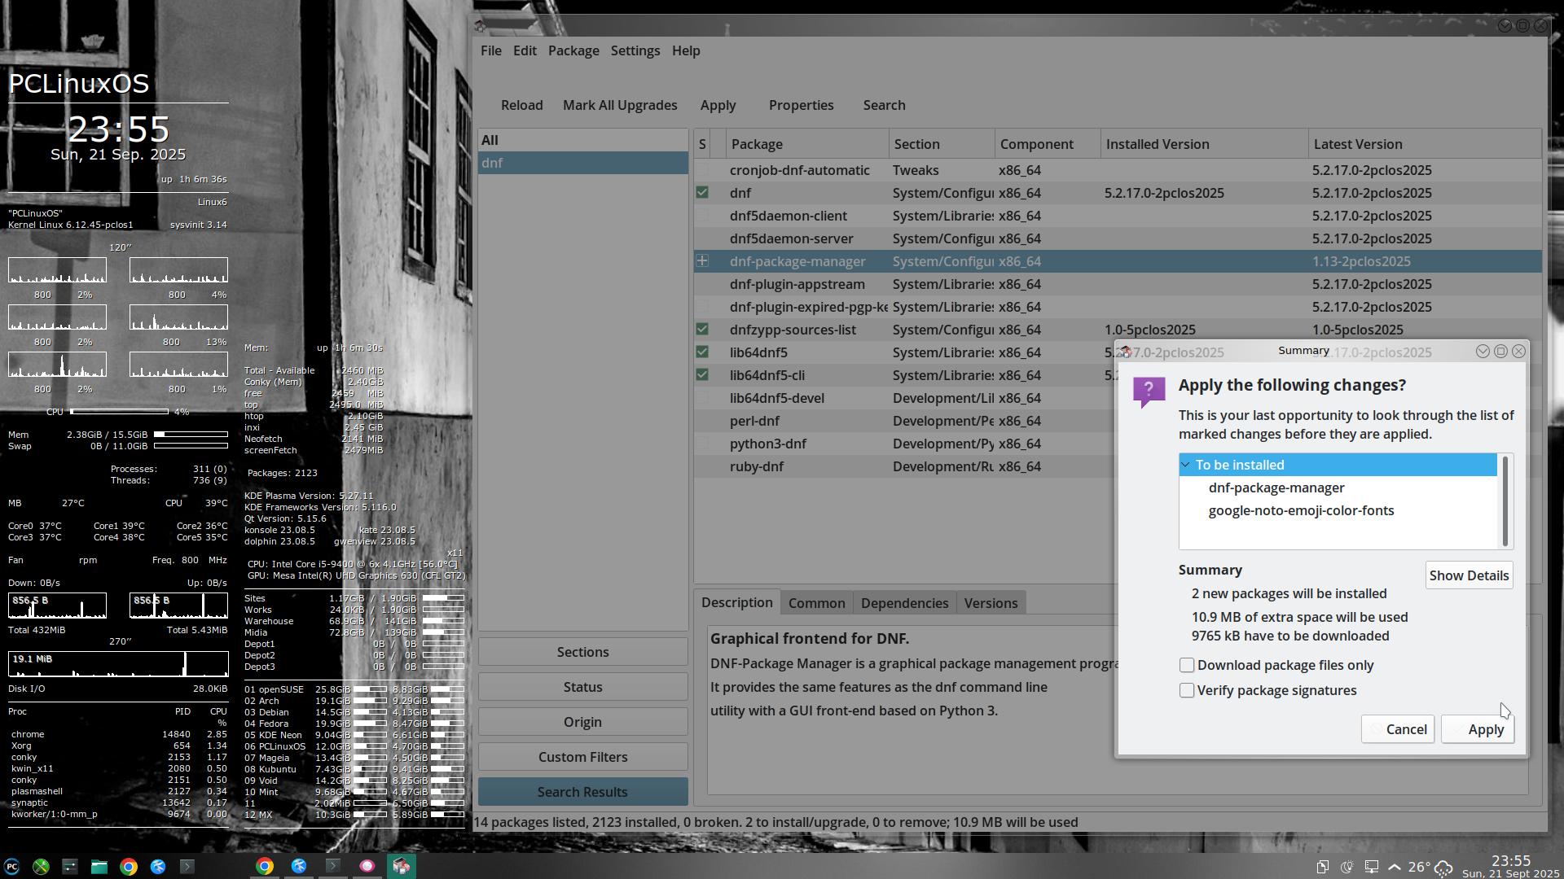Show Details of the marked changes

pyautogui.click(x=1469, y=575)
